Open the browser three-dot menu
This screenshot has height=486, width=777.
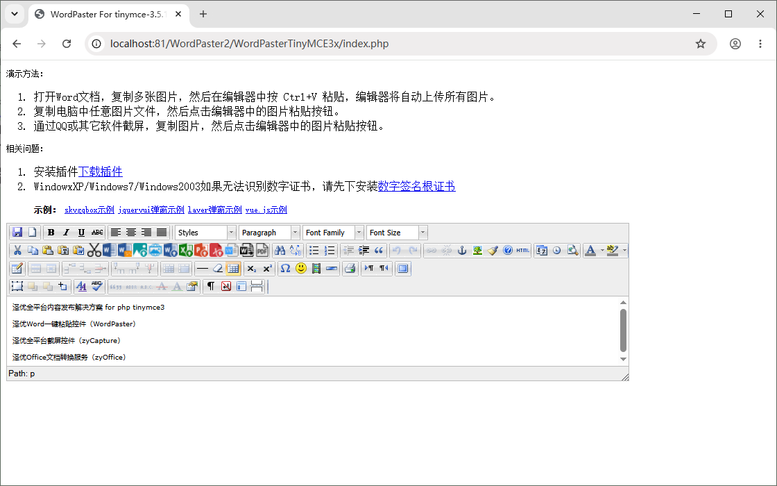pos(760,44)
